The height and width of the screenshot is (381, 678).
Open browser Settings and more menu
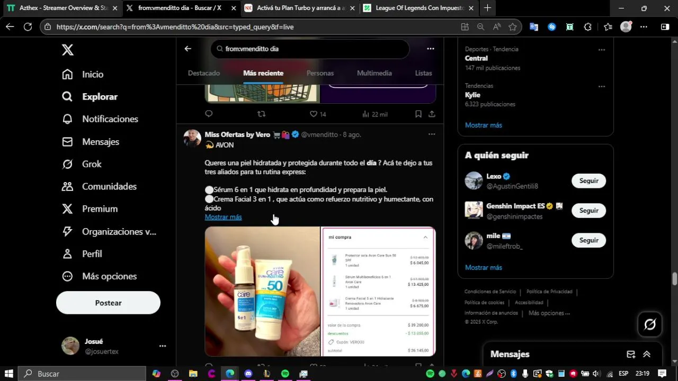(x=644, y=27)
